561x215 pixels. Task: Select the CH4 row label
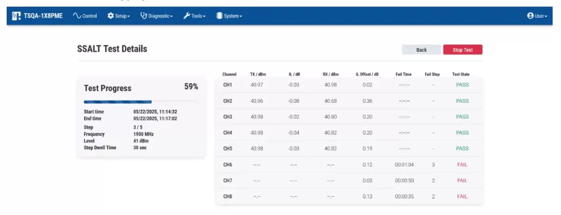(228, 133)
